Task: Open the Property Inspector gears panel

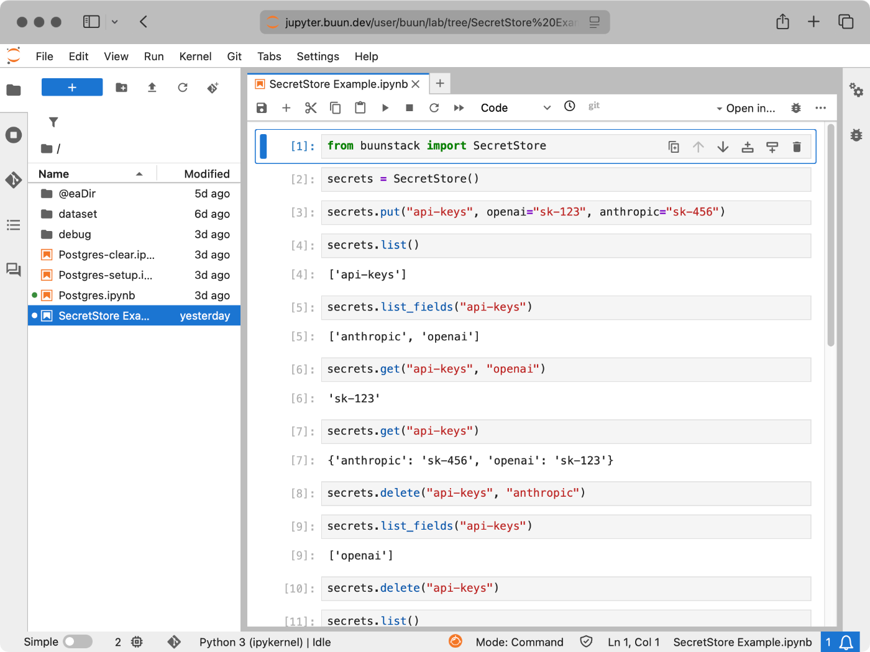Action: pos(856,90)
